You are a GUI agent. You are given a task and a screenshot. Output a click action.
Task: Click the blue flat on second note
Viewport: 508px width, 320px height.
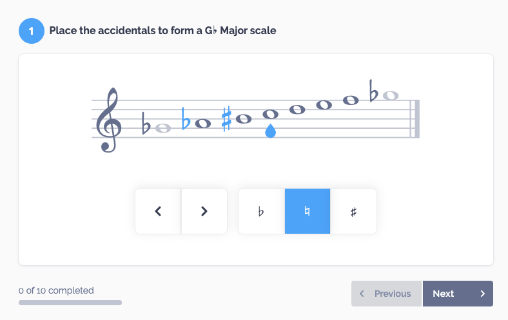click(x=186, y=118)
